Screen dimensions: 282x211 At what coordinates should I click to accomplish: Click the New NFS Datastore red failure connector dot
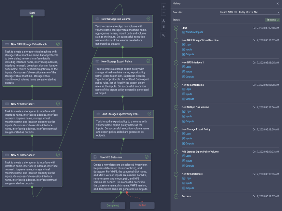(x=127, y=193)
